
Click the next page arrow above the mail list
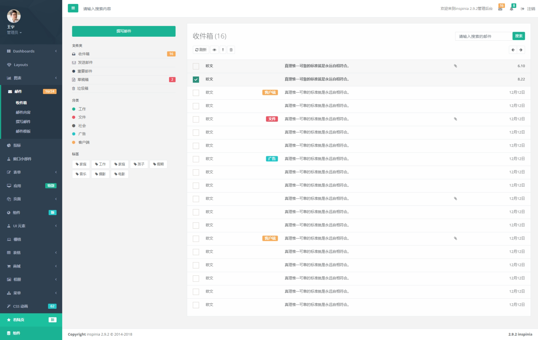click(521, 50)
